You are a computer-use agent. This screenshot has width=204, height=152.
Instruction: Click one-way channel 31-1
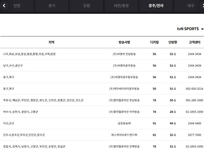tap(173, 146)
